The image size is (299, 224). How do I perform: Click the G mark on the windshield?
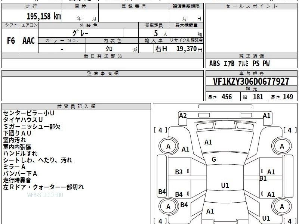click(x=214, y=159)
